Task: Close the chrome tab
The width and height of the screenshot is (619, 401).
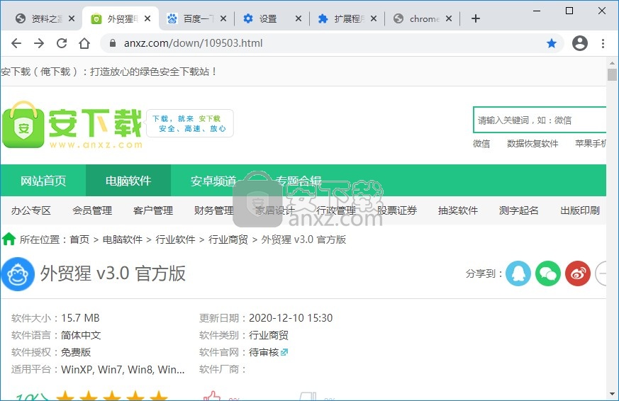Action: [449, 18]
